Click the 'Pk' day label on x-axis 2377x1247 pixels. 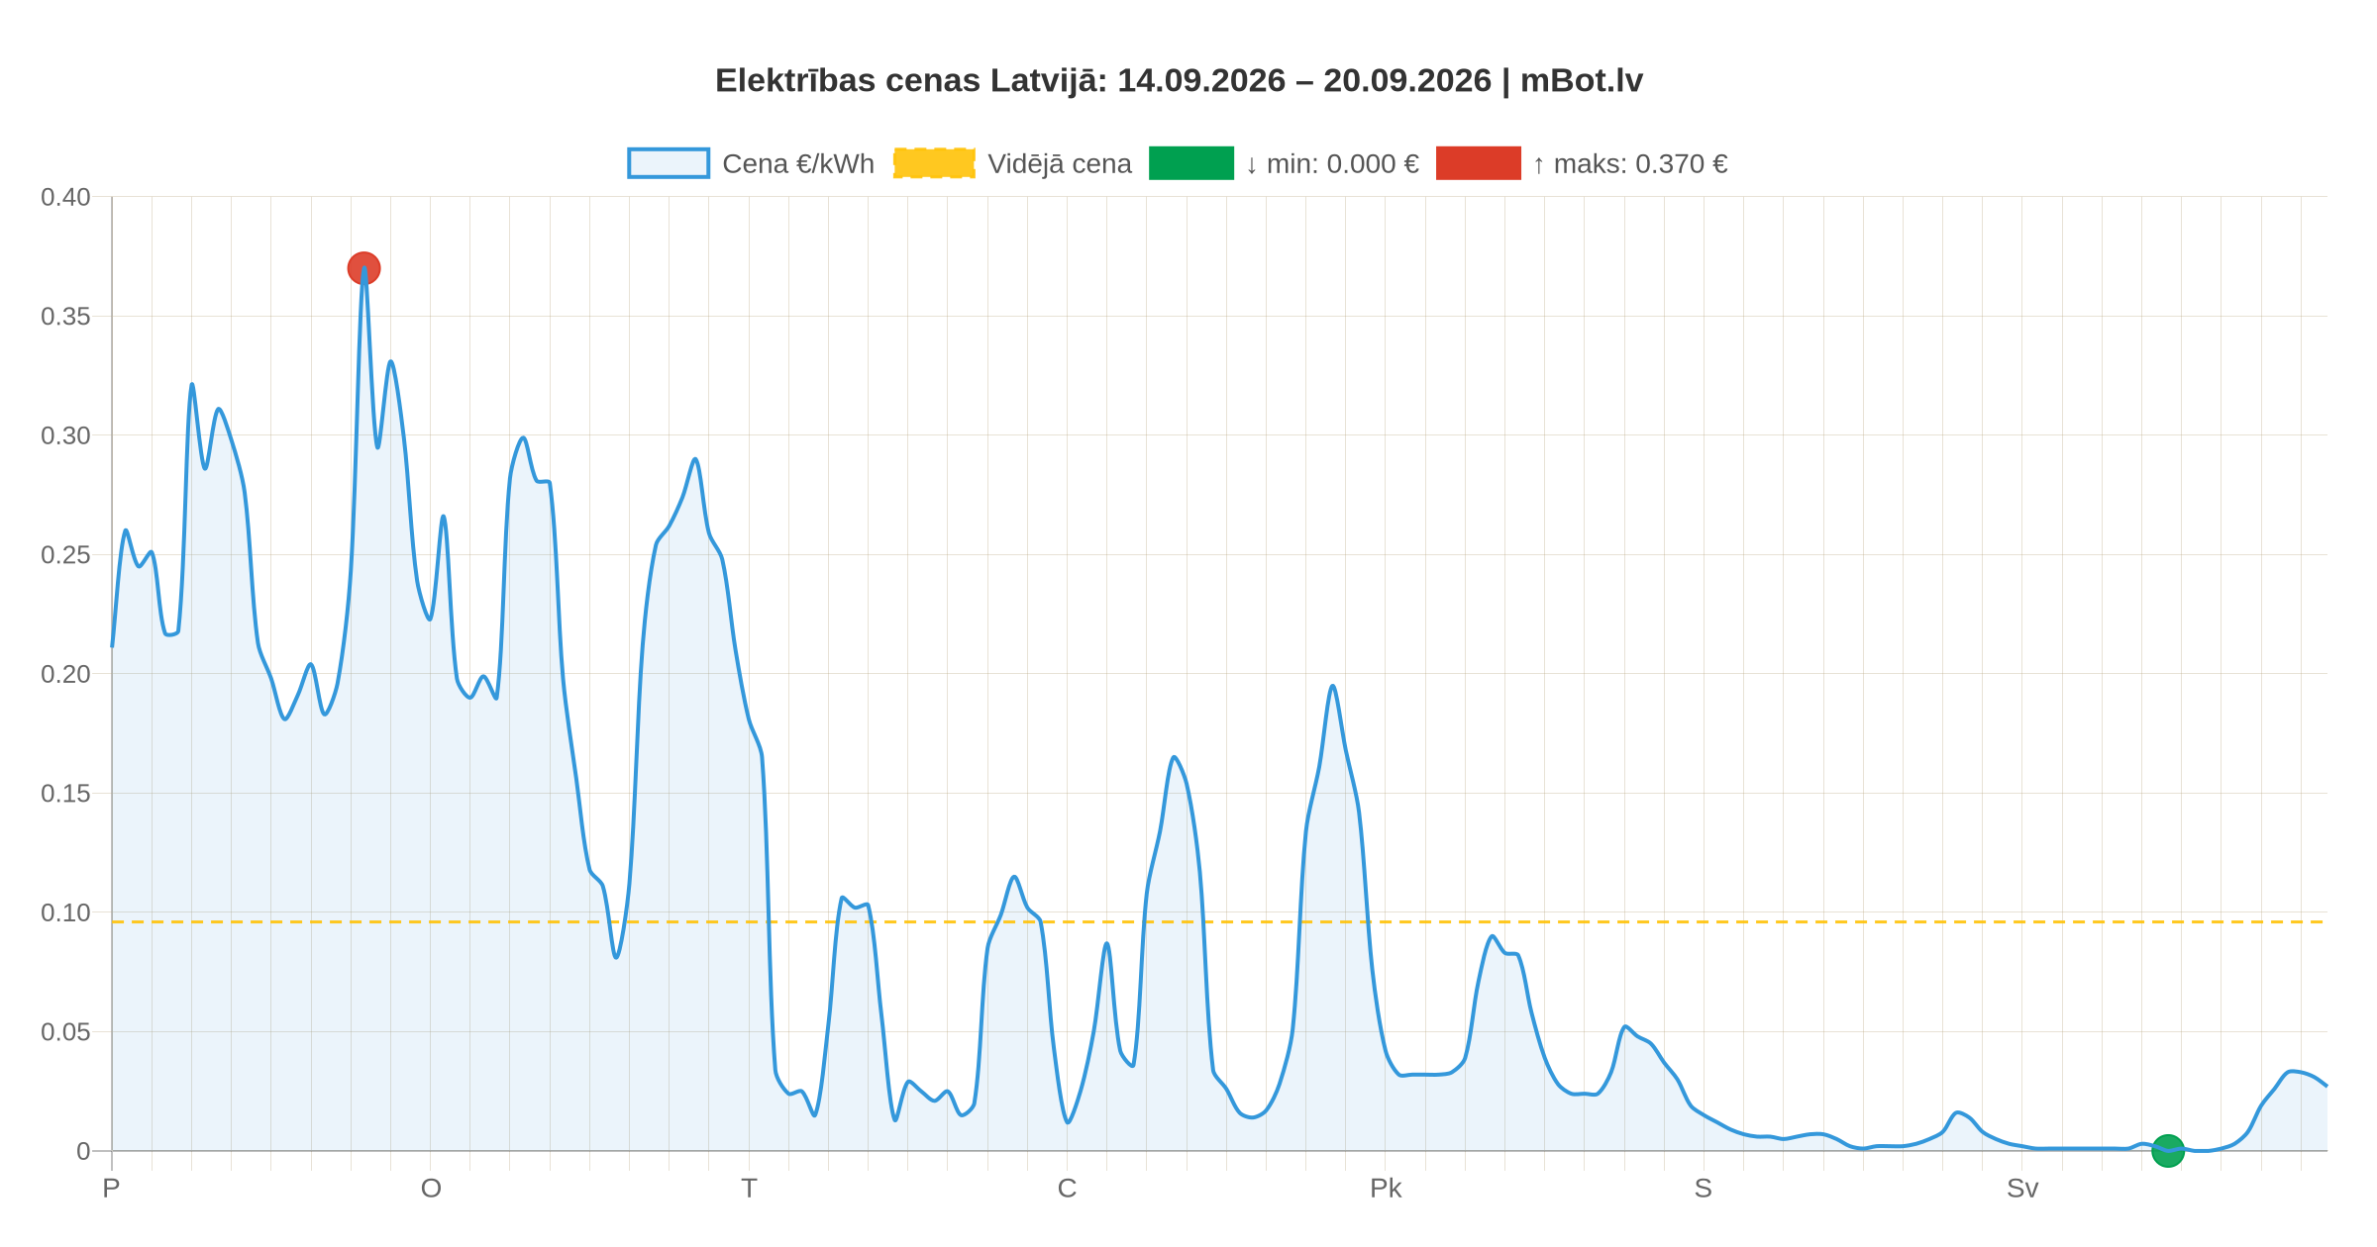[1386, 1189]
